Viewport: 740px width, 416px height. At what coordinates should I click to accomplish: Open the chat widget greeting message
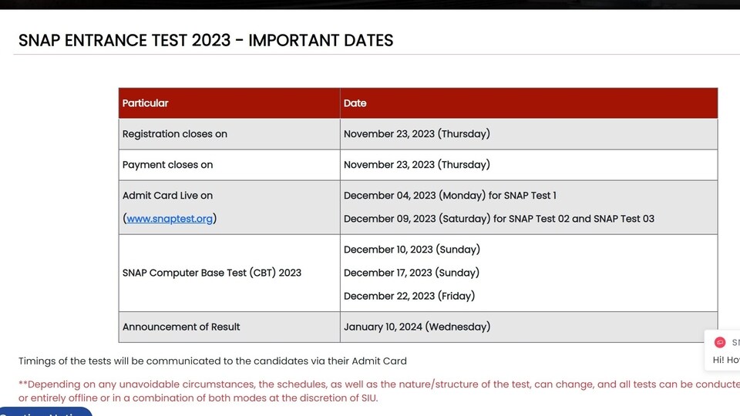coord(726,360)
